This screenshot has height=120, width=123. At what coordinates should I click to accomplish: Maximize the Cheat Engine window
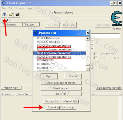click(116, 3)
